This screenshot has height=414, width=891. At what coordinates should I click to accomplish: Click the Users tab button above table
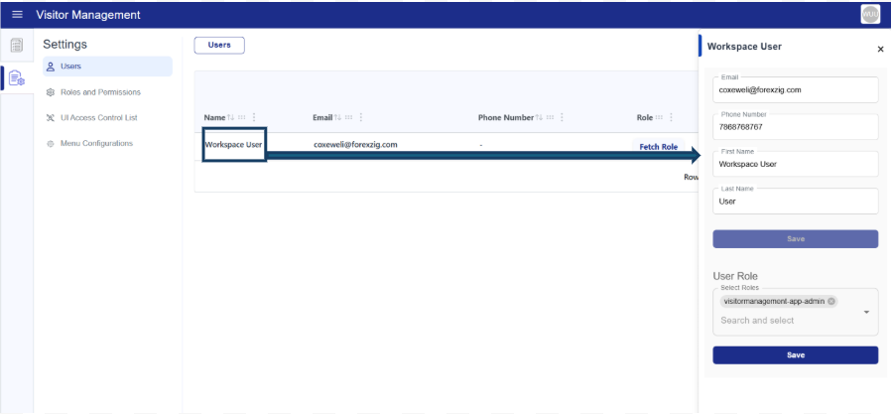tap(219, 45)
